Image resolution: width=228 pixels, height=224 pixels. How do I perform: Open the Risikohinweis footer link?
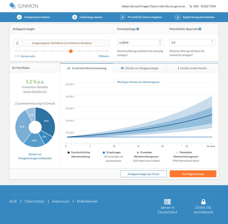(87, 201)
